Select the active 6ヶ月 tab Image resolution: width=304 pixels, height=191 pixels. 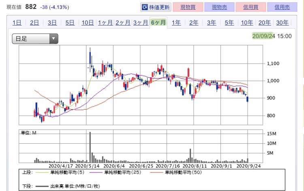pyautogui.click(x=158, y=23)
